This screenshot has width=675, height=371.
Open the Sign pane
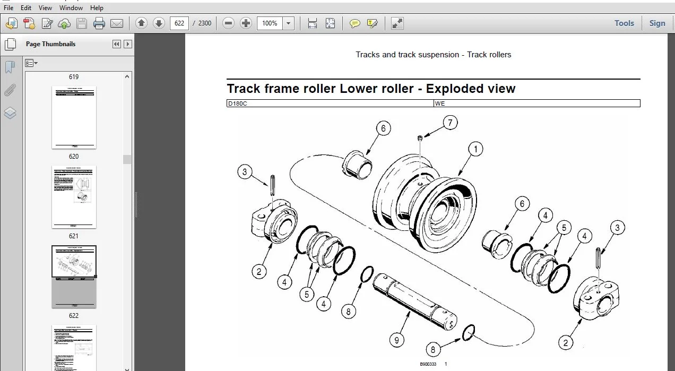[657, 23]
